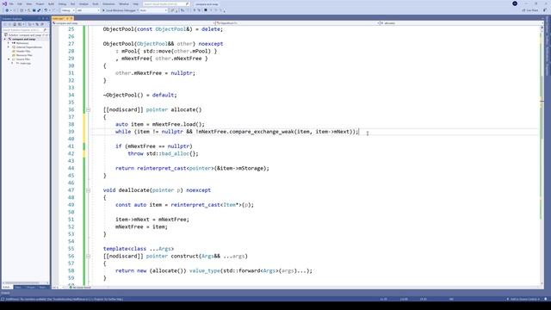Click the Visual Studio logo icon

[4, 3]
